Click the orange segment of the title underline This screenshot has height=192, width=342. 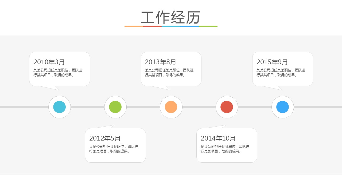pyautogui.click(x=134, y=26)
